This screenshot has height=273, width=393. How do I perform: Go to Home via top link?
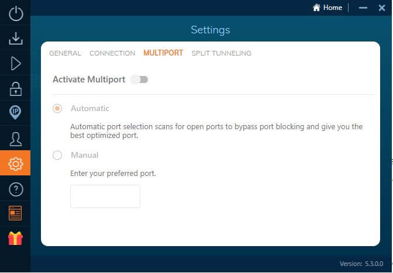pyautogui.click(x=327, y=8)
